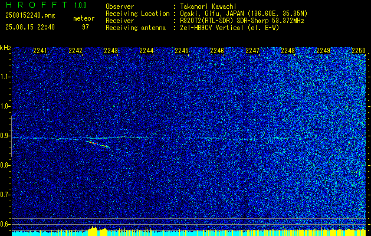The width and height of the screenshot is (371, 236).
Task: Click the kHz axis unit label
Action: pyautogui.click(x=5, y=48)
